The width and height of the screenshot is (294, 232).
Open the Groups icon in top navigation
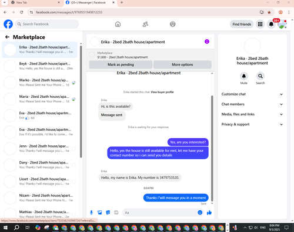click(172, 24)
